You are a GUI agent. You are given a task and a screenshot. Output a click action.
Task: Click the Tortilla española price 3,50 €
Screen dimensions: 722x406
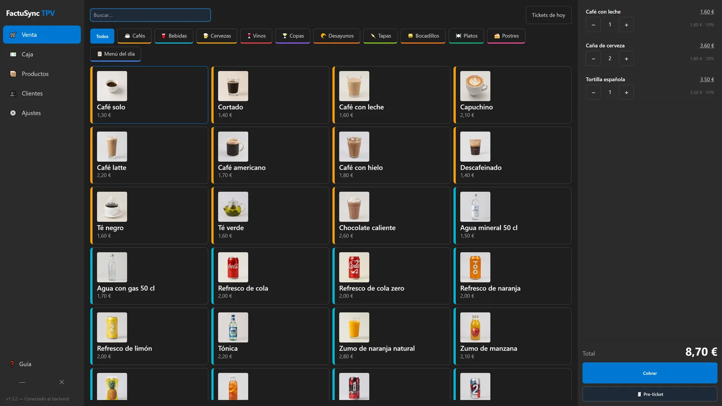point(707,79)
